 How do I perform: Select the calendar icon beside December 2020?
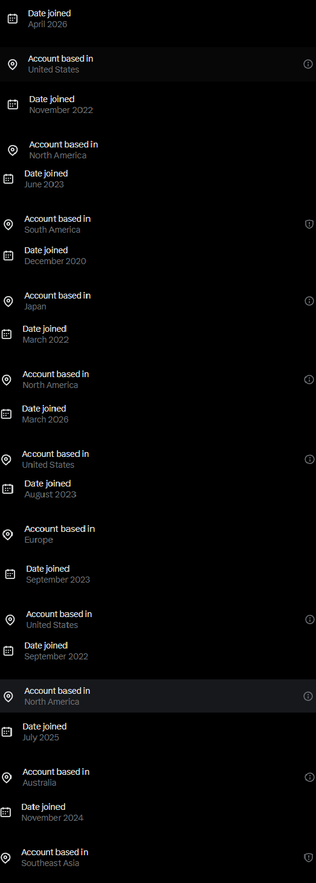pos(8,256)
